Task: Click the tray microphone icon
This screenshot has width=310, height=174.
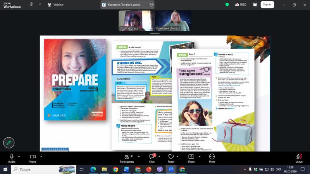Action: pos(250,169)
